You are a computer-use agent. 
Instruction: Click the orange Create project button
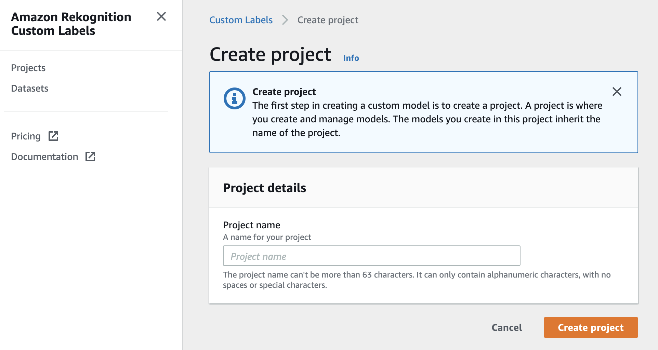591,327
